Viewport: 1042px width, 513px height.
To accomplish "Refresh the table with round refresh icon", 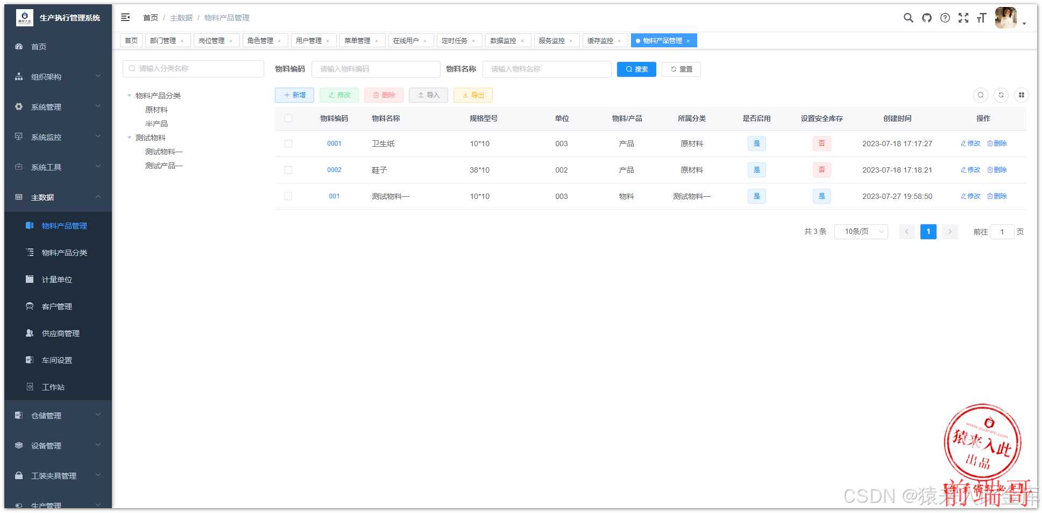I will click(1001, 95).
